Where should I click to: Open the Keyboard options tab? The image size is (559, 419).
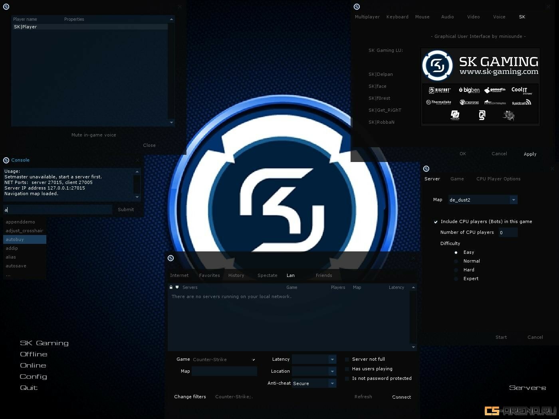click(x=397, y=17)
